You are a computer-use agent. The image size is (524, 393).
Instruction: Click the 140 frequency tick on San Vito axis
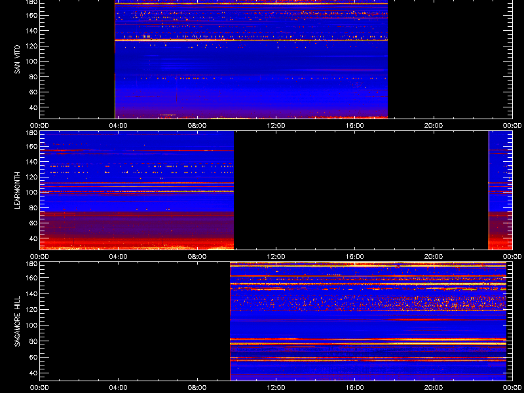point(31,31)
